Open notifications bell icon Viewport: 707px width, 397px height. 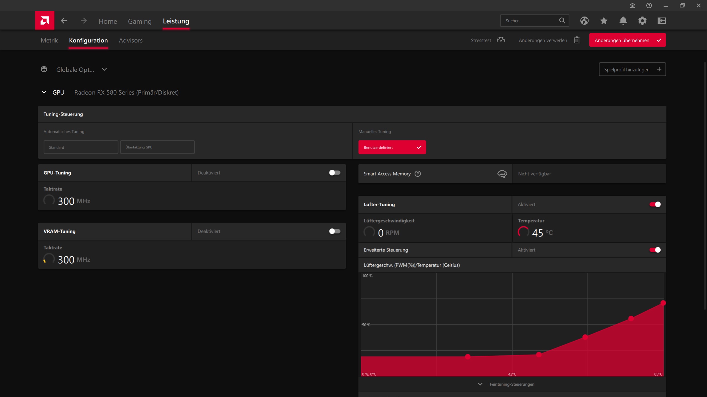click(x=623, y=21)
